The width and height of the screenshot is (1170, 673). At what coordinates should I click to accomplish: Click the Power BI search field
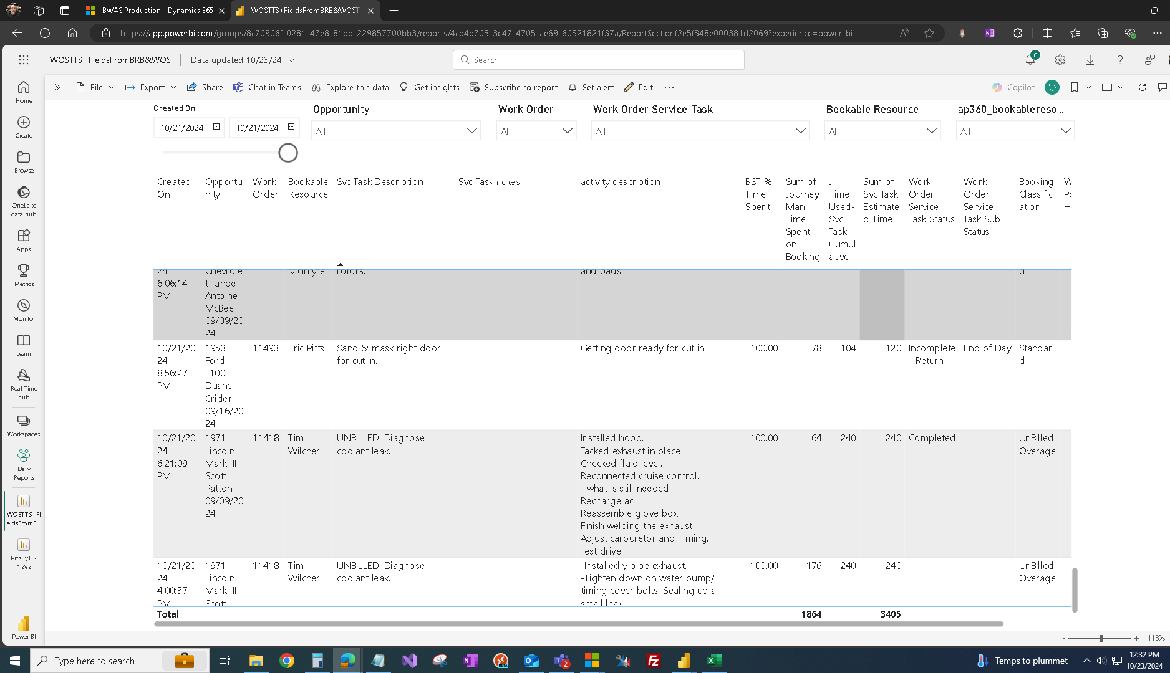599,60
